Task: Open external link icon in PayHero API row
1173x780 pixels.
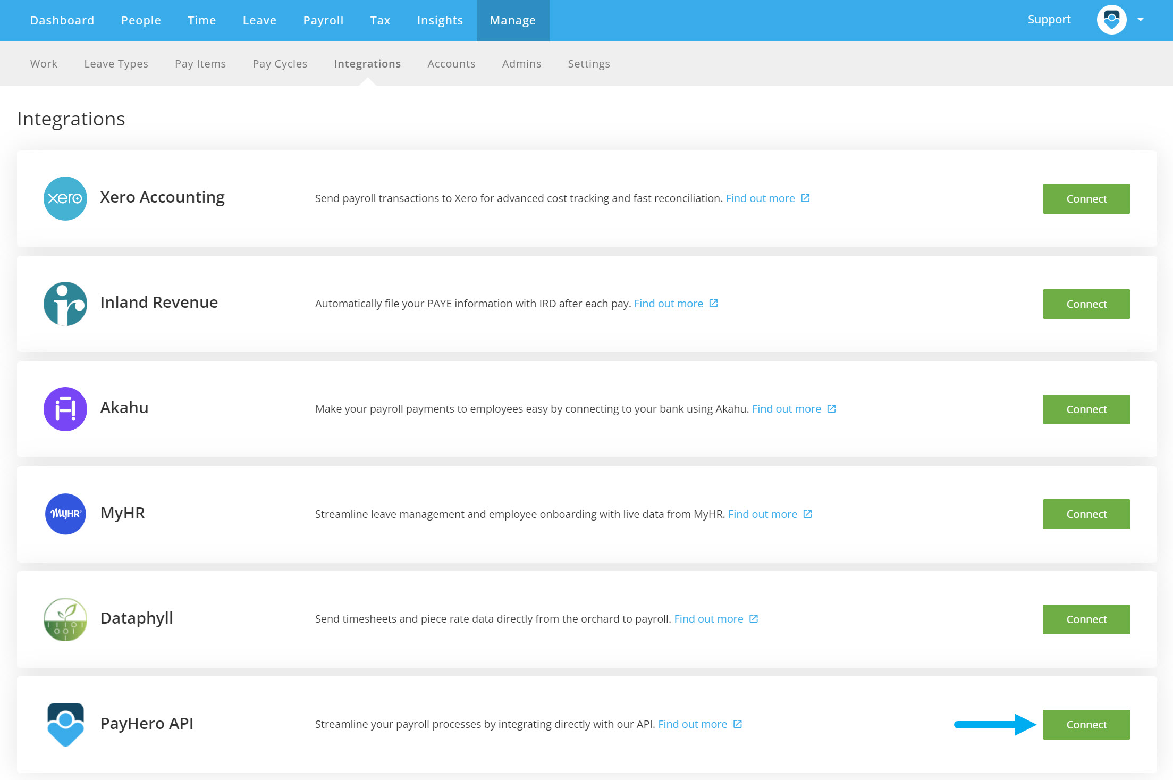Action: [x=738, y=724]
